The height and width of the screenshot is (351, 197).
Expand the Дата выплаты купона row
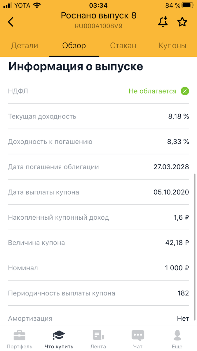tap(98, 192)
